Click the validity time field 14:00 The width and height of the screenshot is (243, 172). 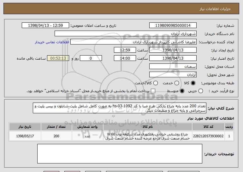[x=125, y=58]
